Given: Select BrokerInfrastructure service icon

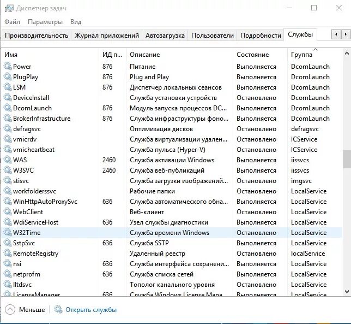Looking at the screenshot, I should click(x=8, y=119).
